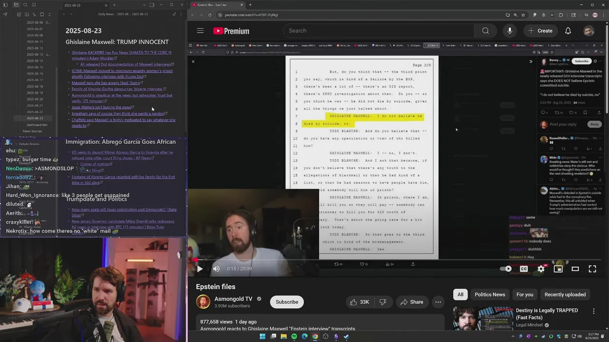Select 'Recently uploaded' filter chip
The width and height of the screenshot is (609, 342).
pos(565,294)
